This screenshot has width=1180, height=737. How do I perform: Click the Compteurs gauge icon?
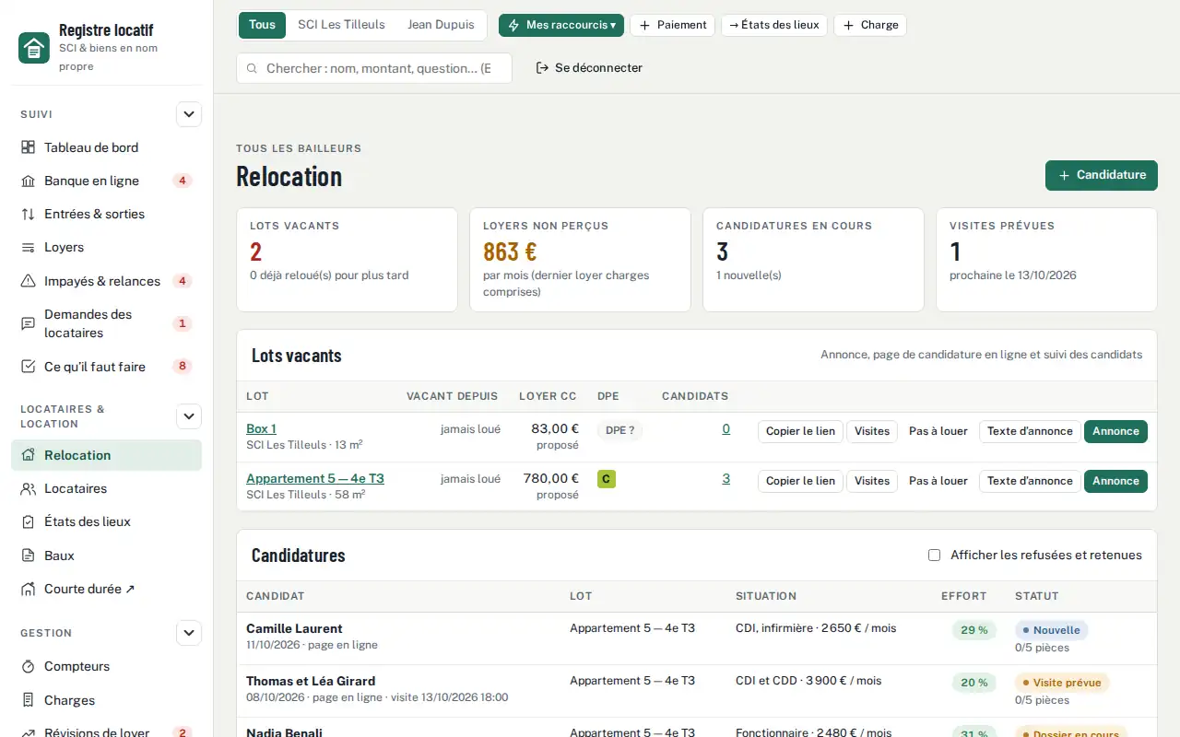pyautogui.click(x=28, y=666)
